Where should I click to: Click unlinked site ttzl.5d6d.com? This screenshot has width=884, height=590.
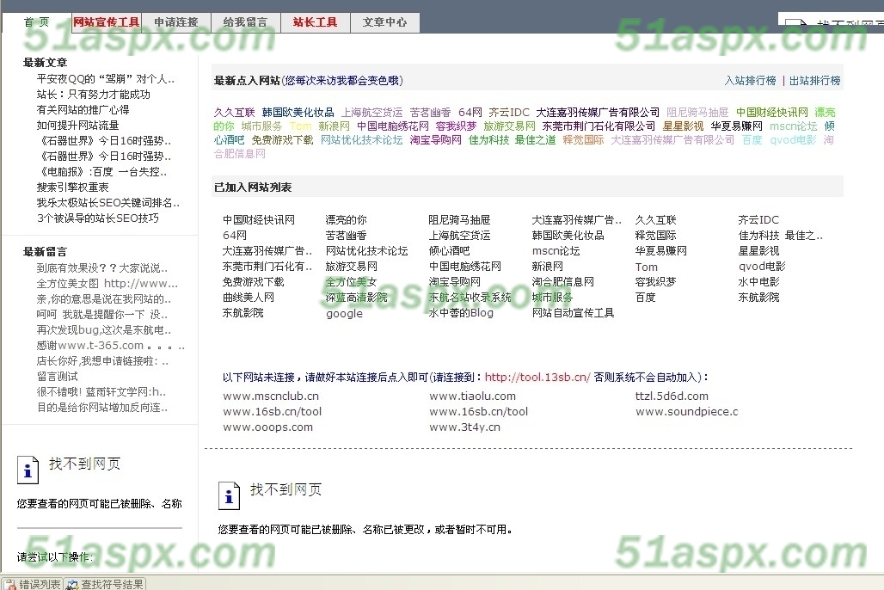point(672,396)
